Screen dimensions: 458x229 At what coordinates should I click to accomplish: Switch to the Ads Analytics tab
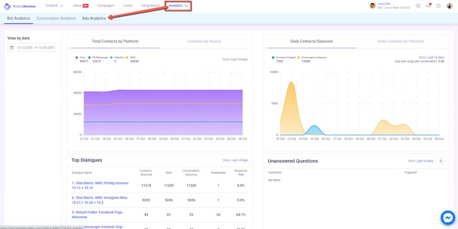94,18
